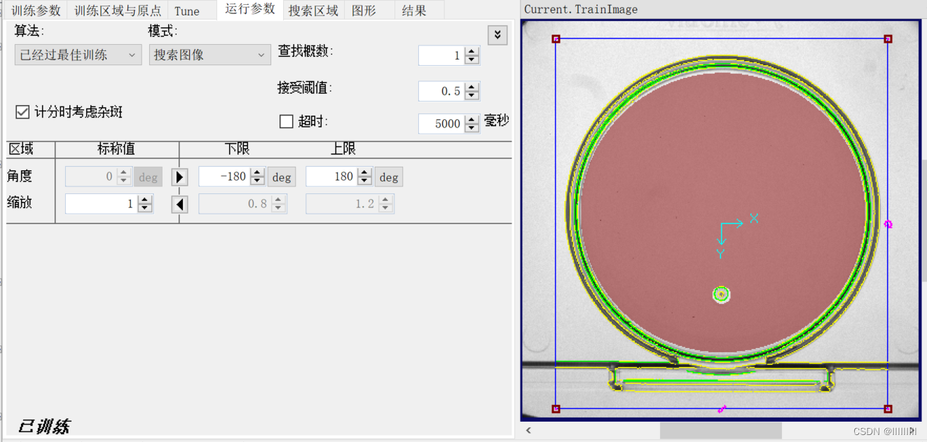This screenshot has width=927, height=442.
Task: Select the Tune tab
Action: click(186, 11)
